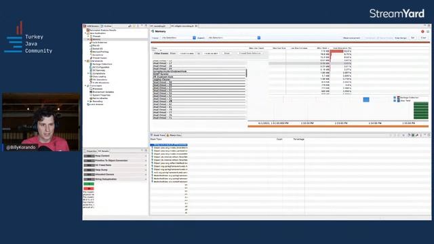The image size is (434, 244).
Task: Switch to the JVM Browser tab
Action: (92, 26)
